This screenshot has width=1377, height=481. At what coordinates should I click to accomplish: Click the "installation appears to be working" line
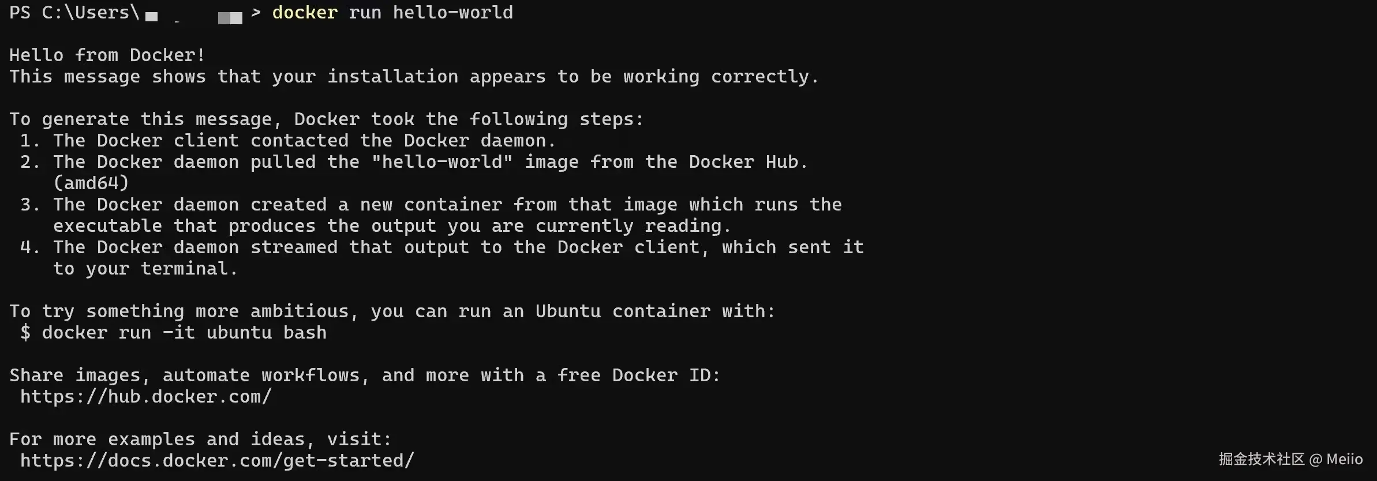[413, 77]
